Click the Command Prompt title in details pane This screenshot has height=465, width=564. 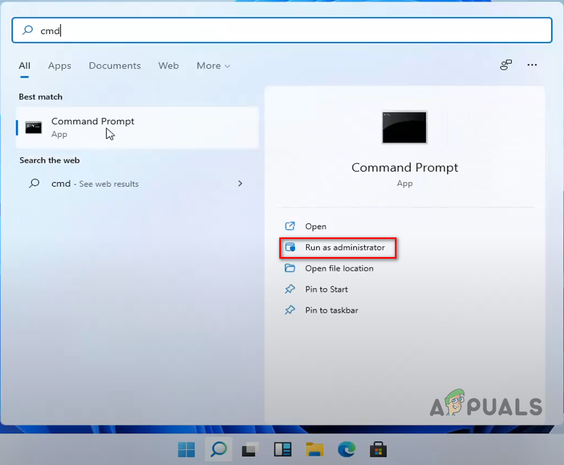click(405, 168)
